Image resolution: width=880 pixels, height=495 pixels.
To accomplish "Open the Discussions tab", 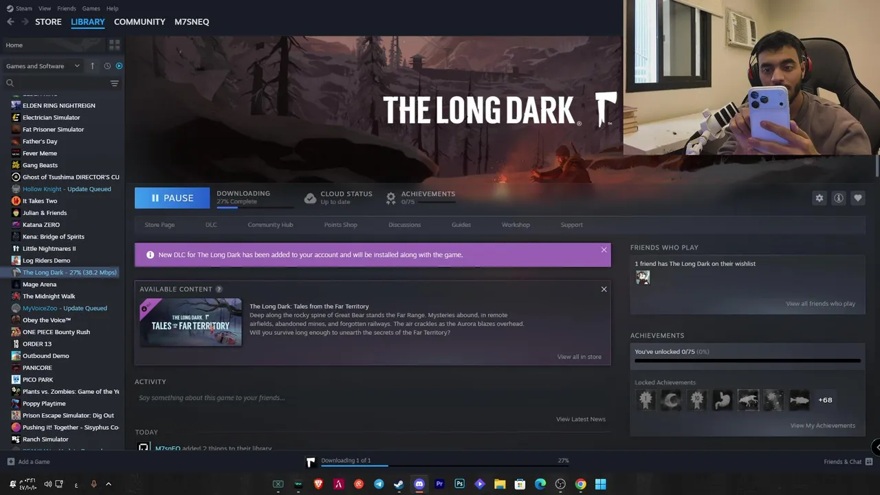I will [404, 225].
